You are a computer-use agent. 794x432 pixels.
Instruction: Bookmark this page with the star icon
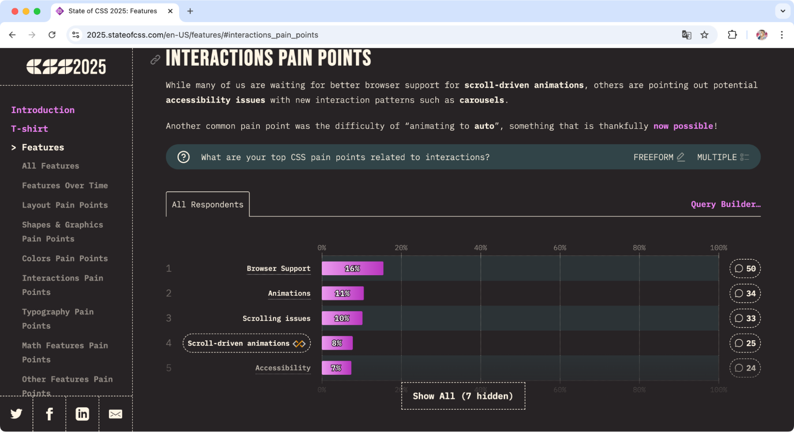(x=704, y=35)
